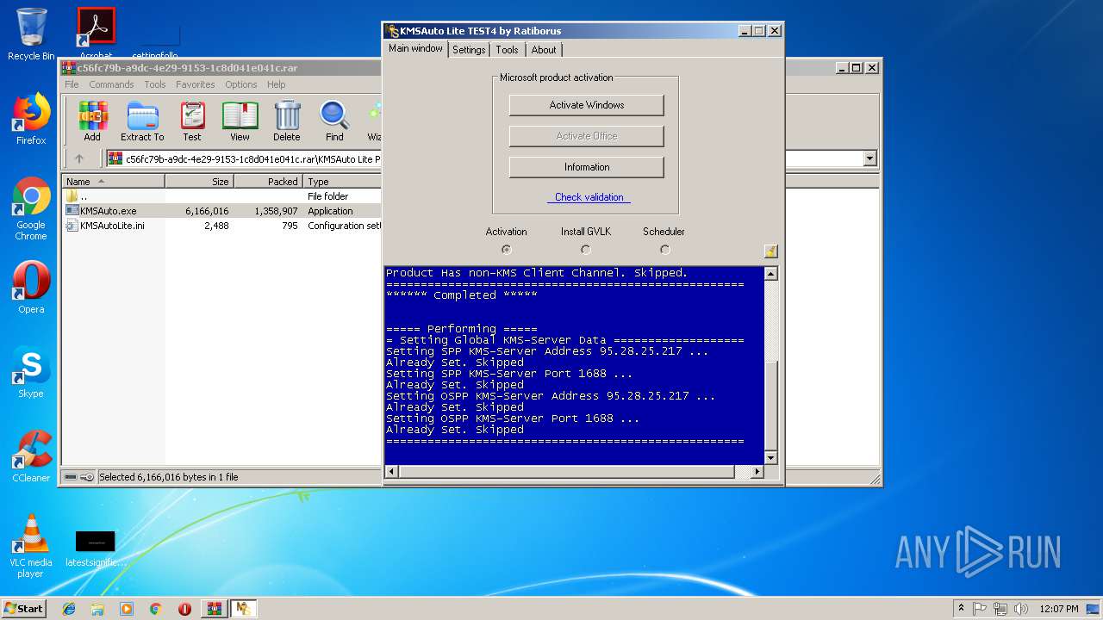Sort WinRAR list by Name column

[113, 182]
